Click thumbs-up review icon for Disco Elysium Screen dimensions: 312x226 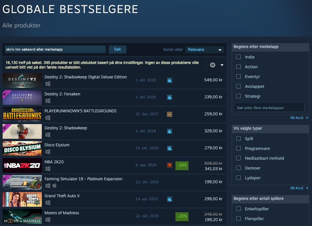coord(170,148)
